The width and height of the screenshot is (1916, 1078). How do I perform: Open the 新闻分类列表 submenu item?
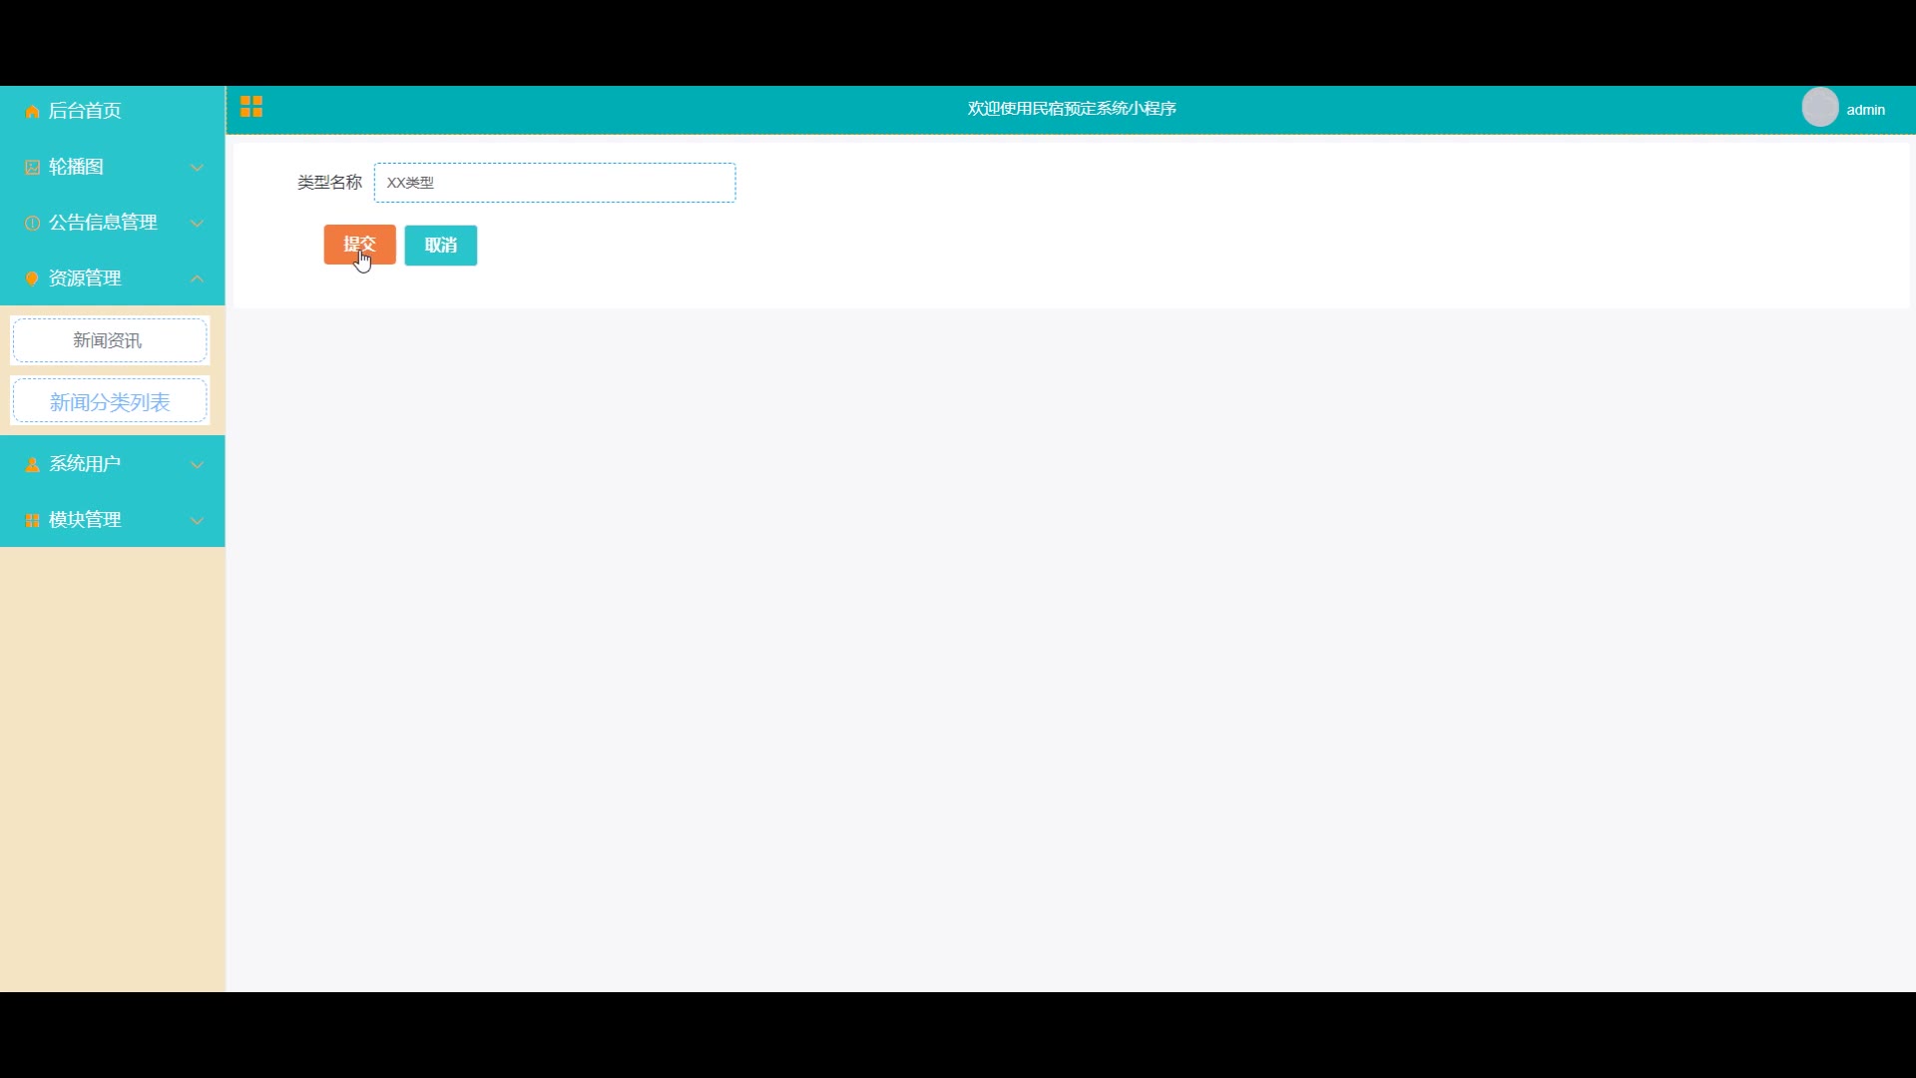(x=110, y=402)
